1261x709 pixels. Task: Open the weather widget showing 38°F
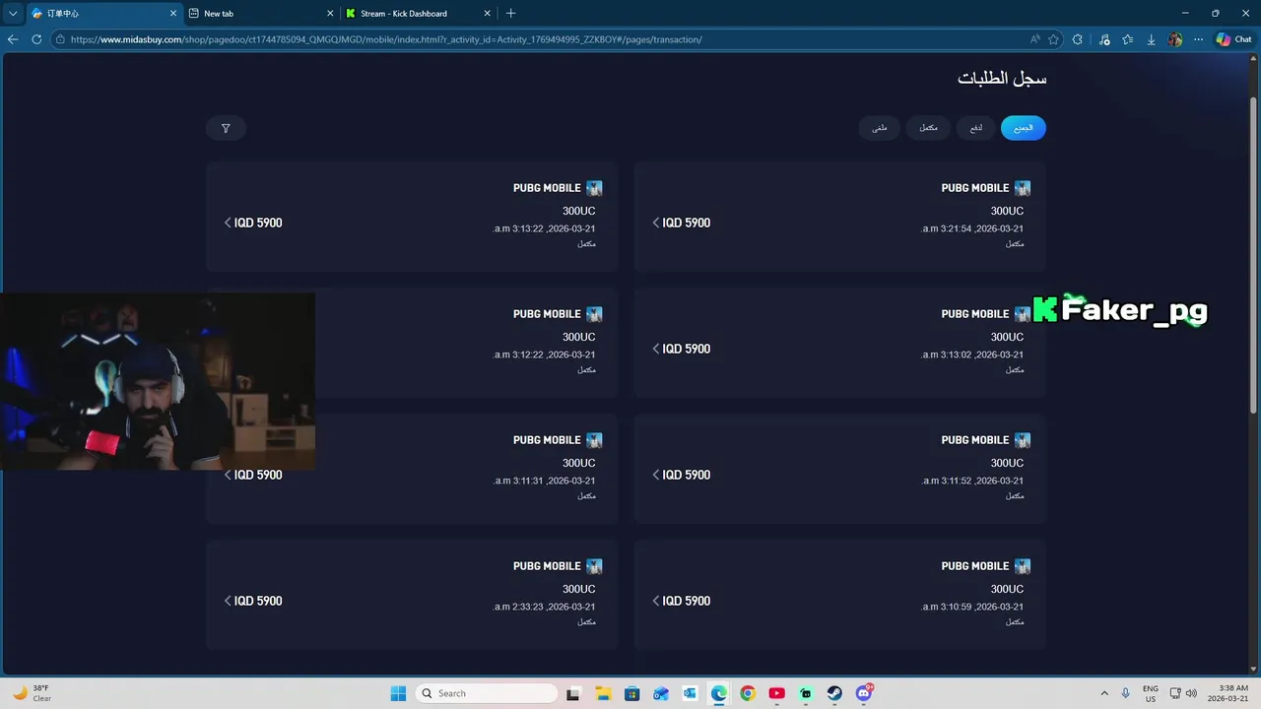pyautogui.click(x=32, y=693)
